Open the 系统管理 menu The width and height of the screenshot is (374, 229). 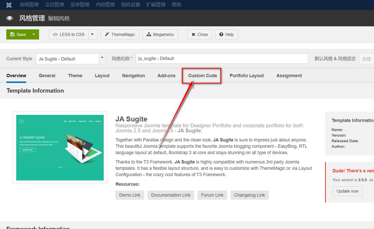pos(29,5)
